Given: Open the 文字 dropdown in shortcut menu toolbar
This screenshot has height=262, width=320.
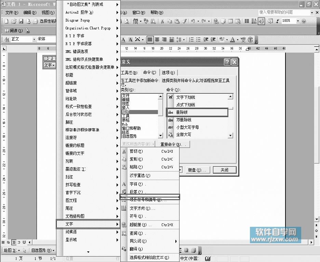Looking at the screenshot, I should (x=49, y=65).
